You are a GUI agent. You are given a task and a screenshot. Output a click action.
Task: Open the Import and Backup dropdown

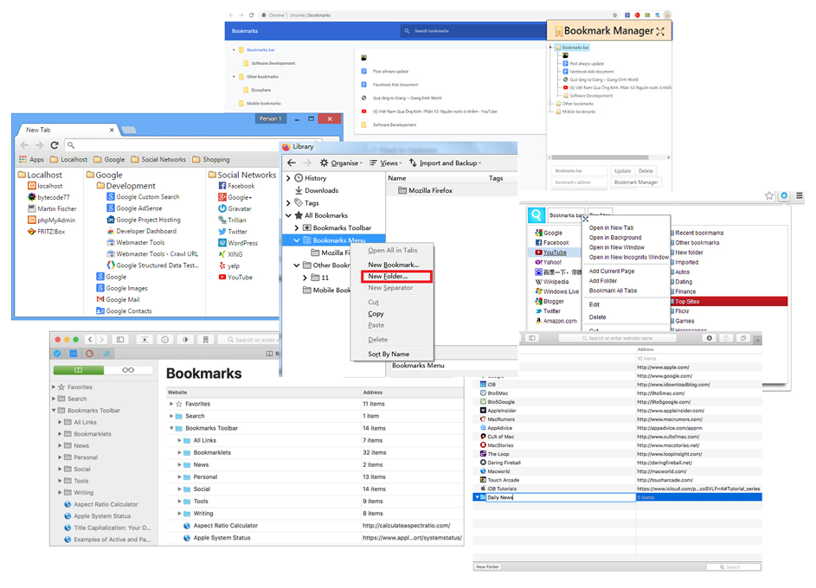pyautogui.click(x=445, y=163)
